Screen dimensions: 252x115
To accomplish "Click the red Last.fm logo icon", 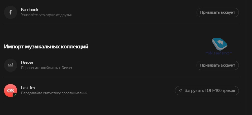I will coord(11,90).
